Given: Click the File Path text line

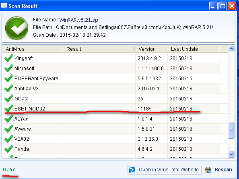Looking at the screenshot, I should click(123, 27).
